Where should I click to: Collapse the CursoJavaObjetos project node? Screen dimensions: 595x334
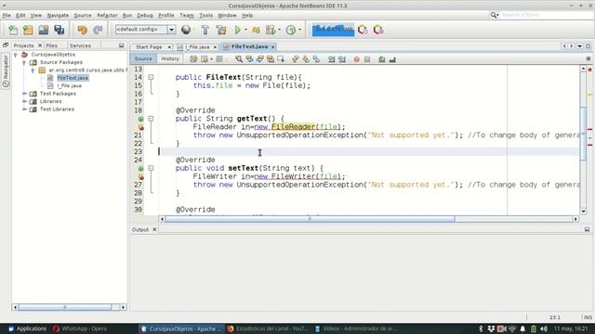(x=16, y=55)
